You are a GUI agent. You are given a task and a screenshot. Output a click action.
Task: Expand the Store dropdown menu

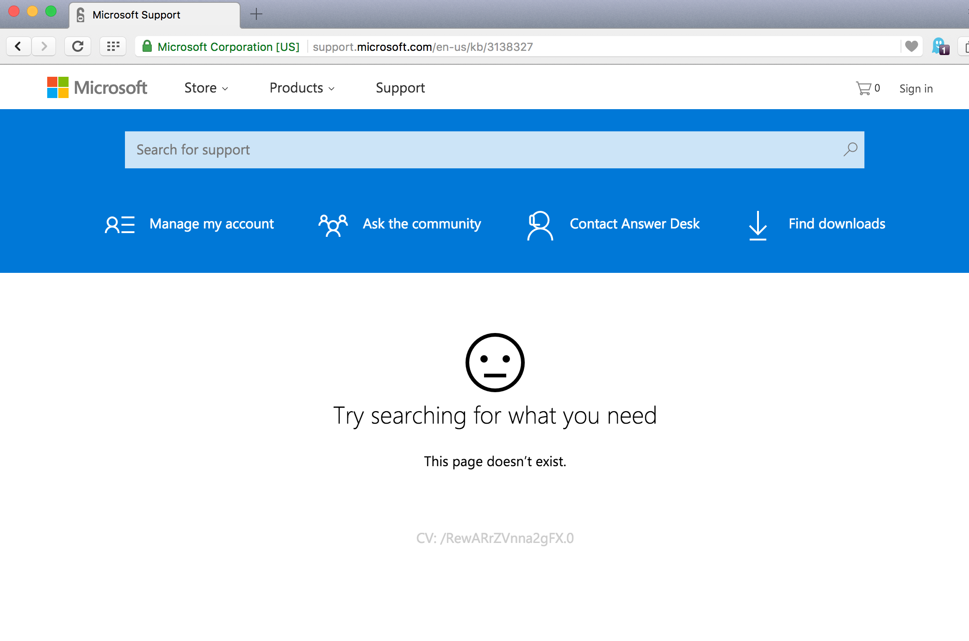(206, 88)
